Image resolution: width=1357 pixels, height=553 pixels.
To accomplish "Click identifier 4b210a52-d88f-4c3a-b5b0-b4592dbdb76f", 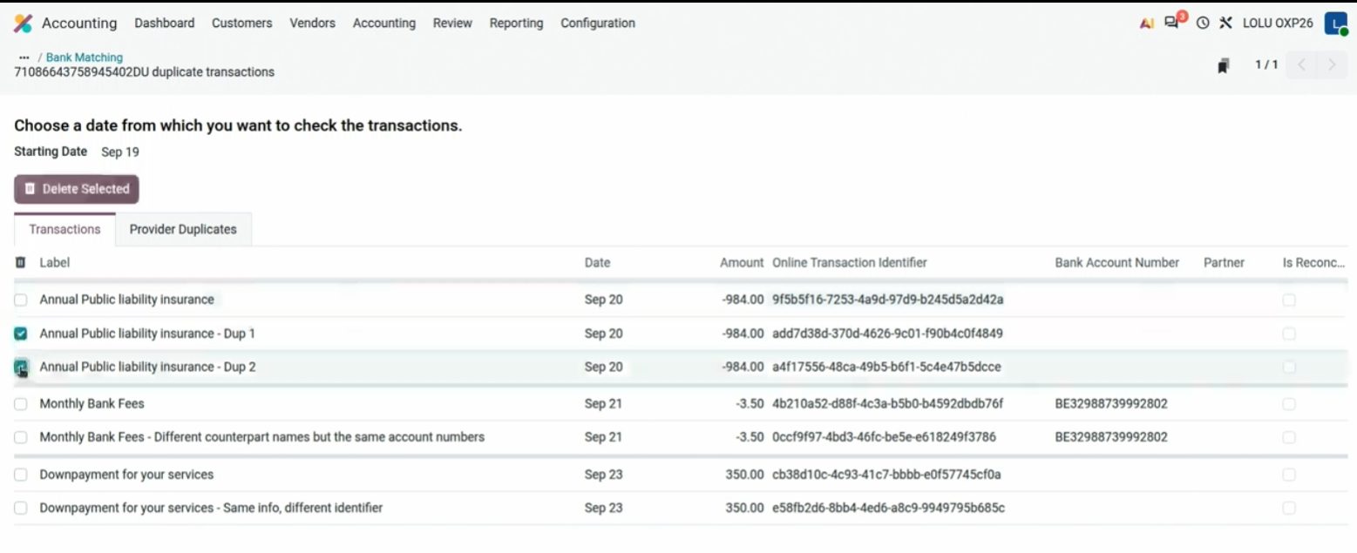I will click(887, 404).
